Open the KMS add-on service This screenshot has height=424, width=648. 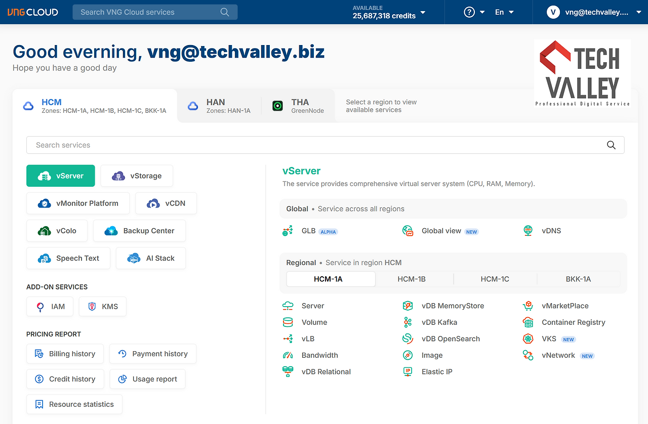point(103,307)
